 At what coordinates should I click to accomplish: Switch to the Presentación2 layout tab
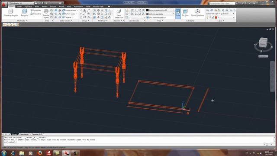[37, 134]
